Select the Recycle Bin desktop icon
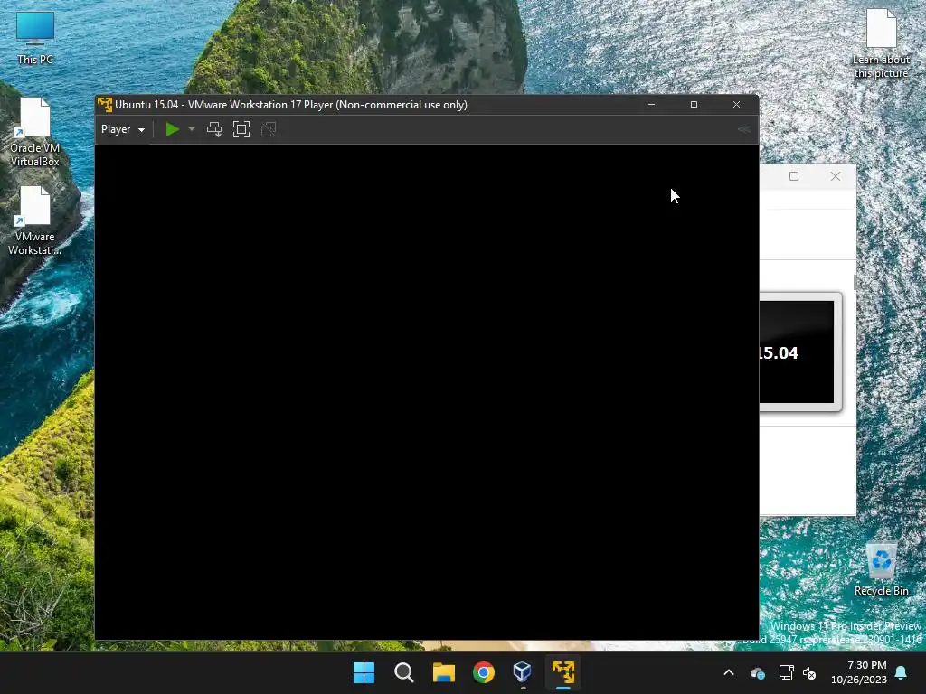The image size is (926, 694). point(881,569)
